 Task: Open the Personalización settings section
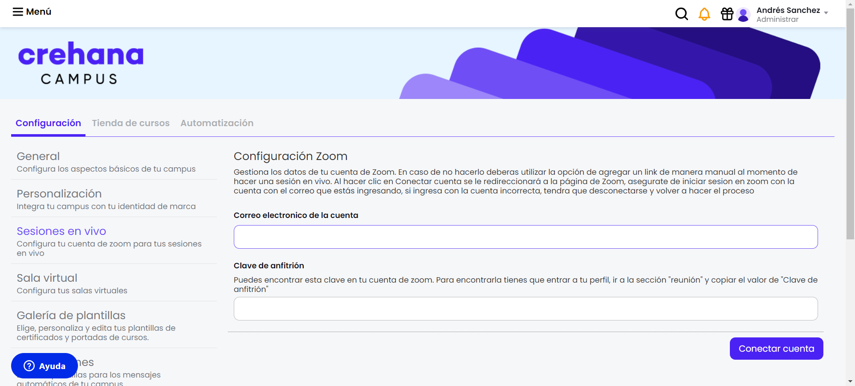point(114,200)
